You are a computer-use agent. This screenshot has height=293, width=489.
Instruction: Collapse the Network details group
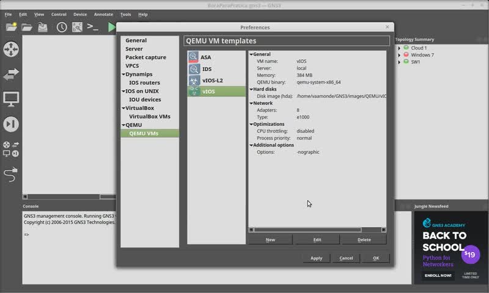[x=251, y=103]
